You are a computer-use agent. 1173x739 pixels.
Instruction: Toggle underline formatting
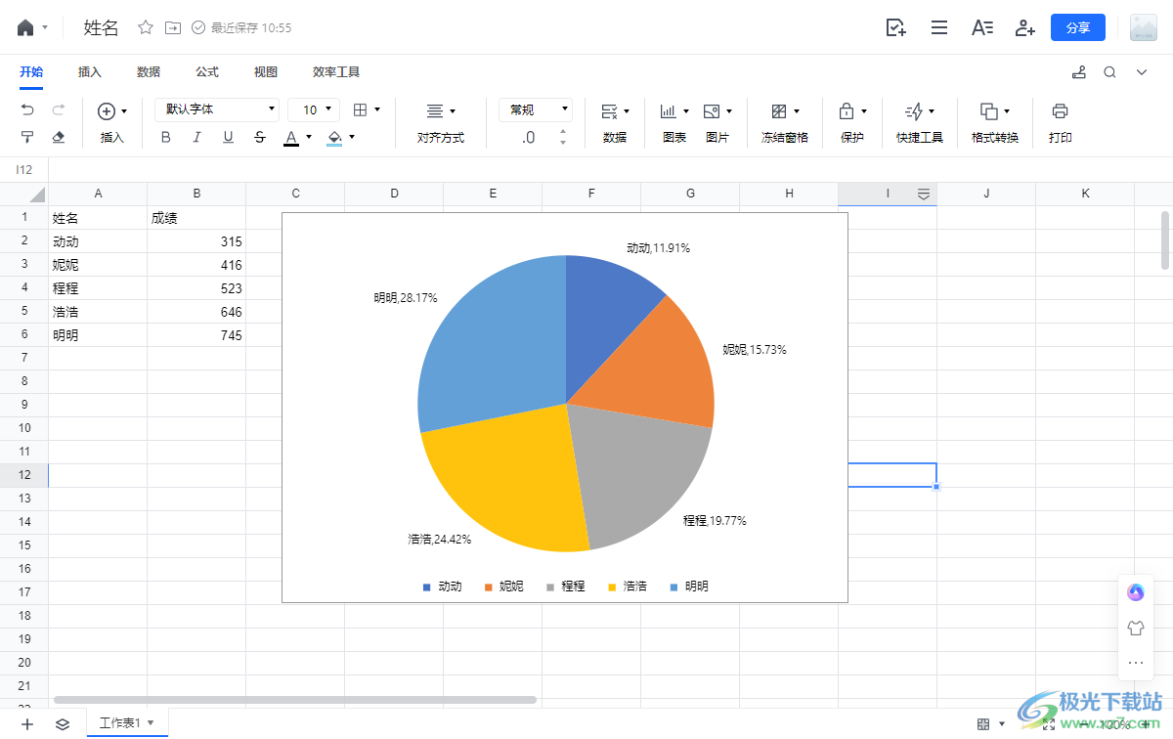coord(228,138)
